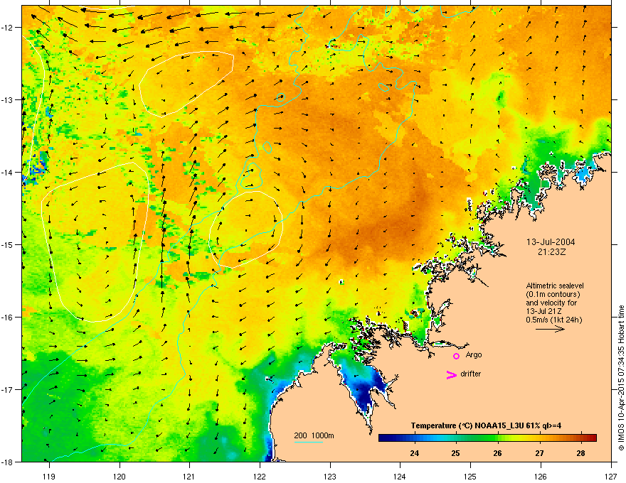Click the IMOS copyright timestamp text
This screenshot has height=483, width=626.
coord(621,378)
